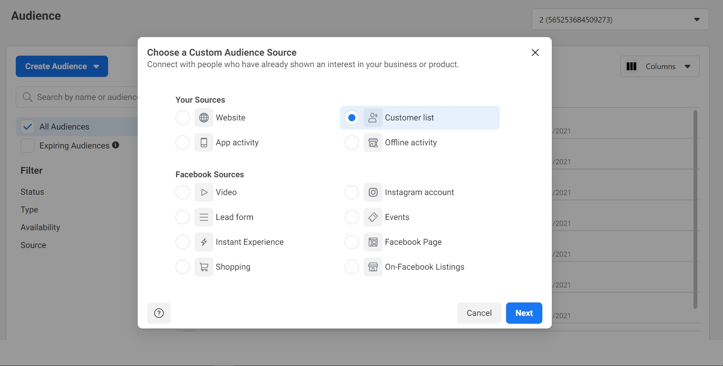723x366 pixels.
Task: Click the On-Facebook Listings label
Action: tap(424, 267)
